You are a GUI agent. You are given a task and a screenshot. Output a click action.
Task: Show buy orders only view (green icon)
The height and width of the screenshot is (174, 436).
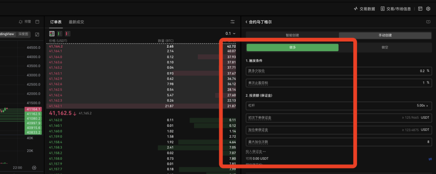click(60, 34)
